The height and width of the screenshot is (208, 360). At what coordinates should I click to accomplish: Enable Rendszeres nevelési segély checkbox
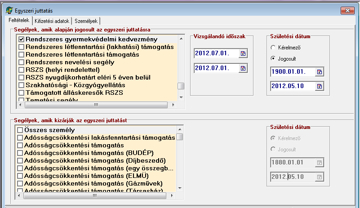22,62
